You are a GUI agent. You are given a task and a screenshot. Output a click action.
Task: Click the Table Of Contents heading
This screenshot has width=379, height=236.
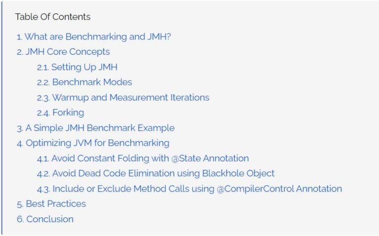[x=53, y=17]
